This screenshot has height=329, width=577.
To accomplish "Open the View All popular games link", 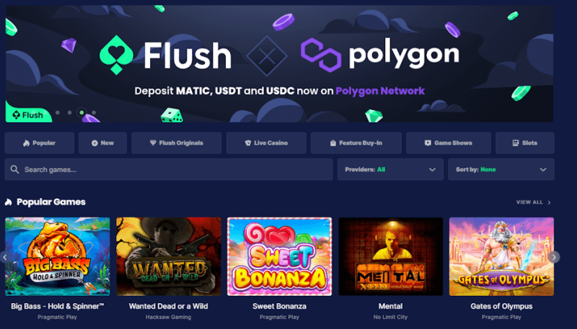I will (x=534, y=202).
